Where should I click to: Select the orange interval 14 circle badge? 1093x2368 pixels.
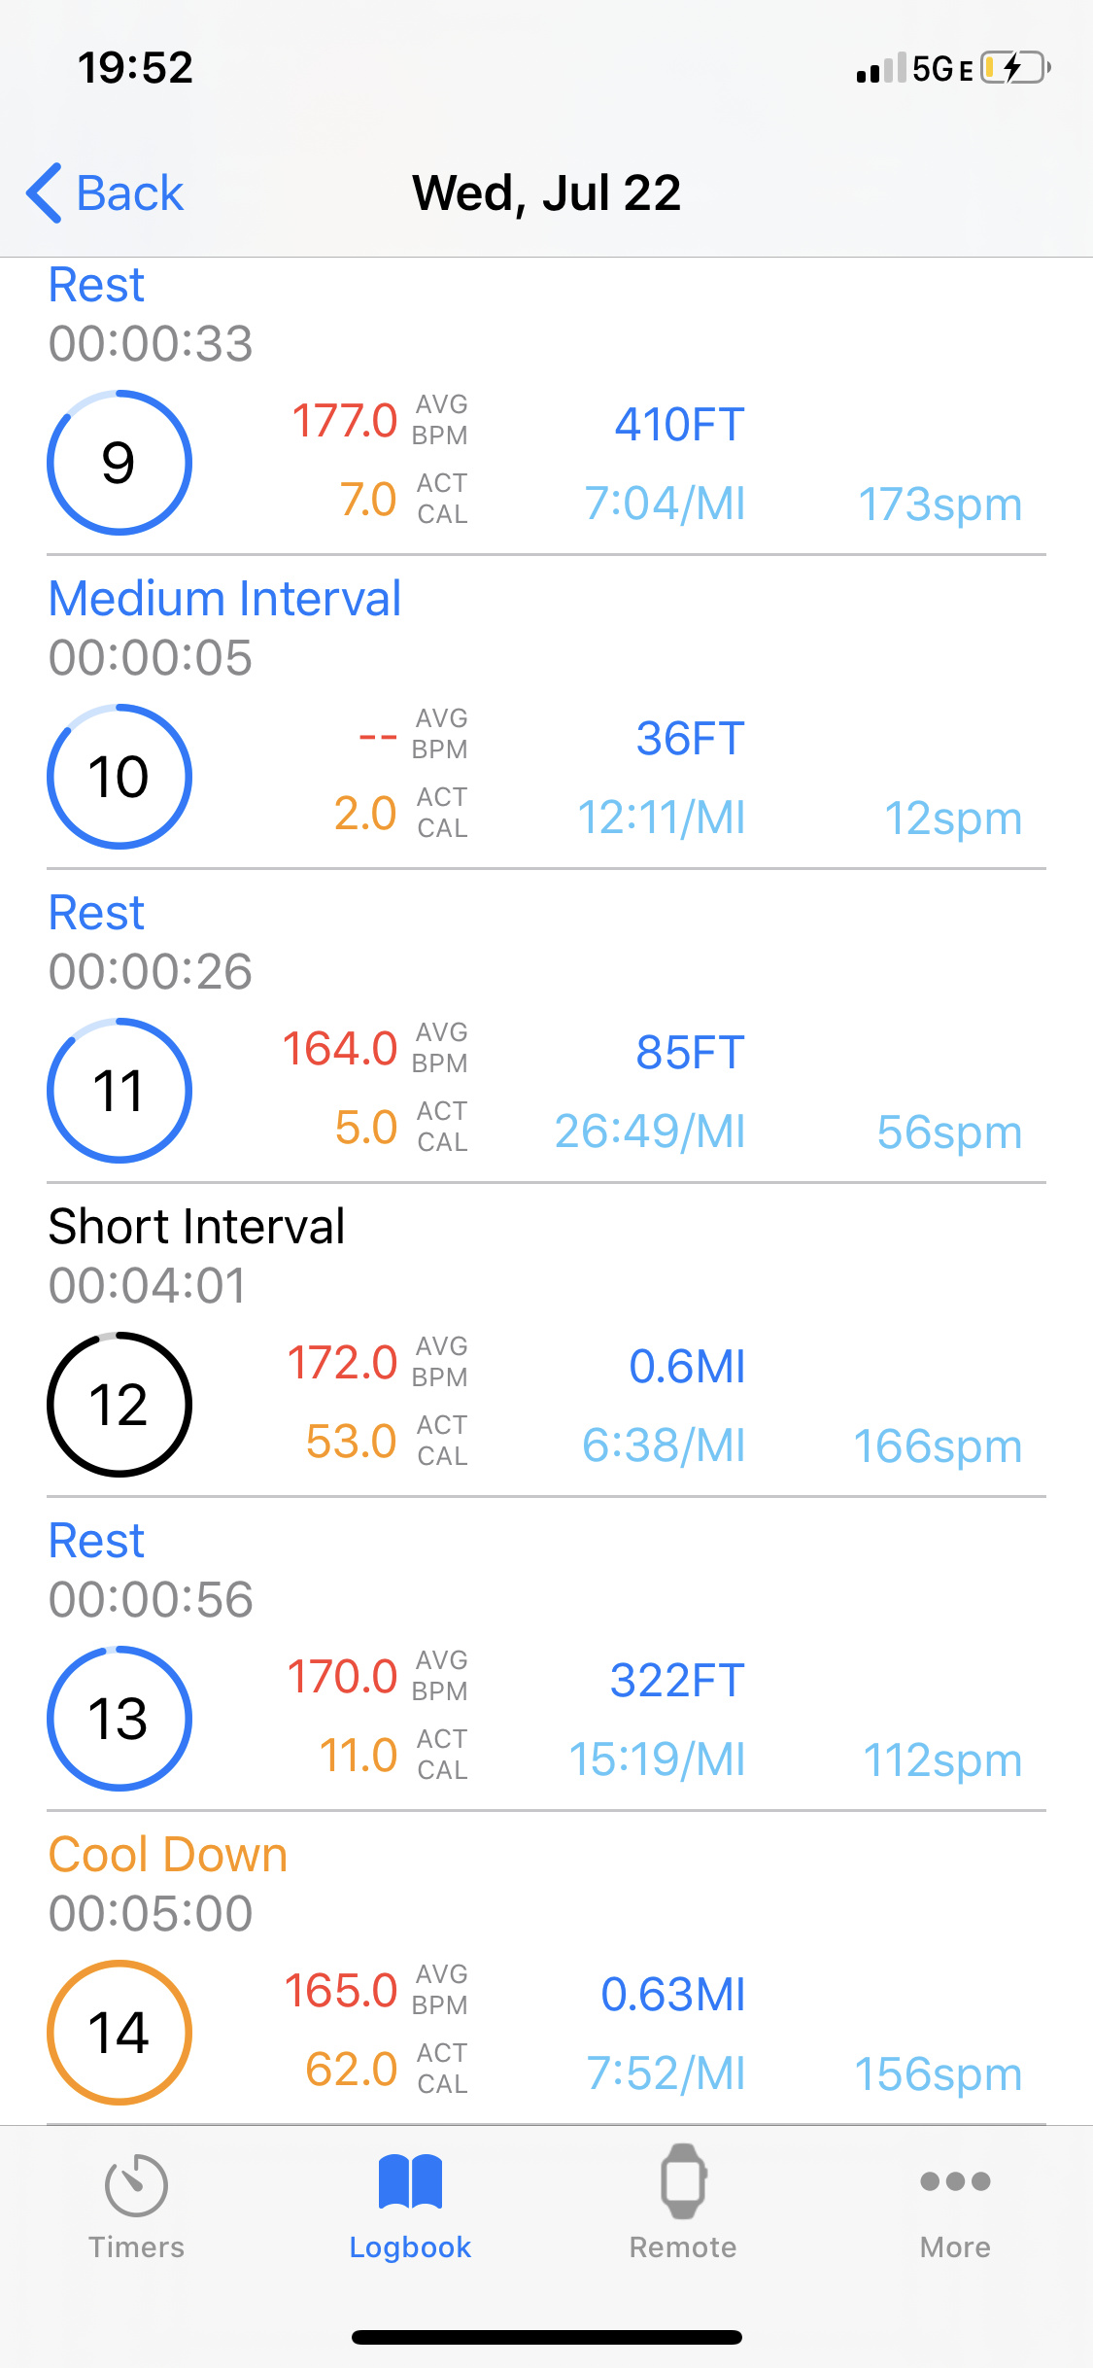[x=120, y=2033]
